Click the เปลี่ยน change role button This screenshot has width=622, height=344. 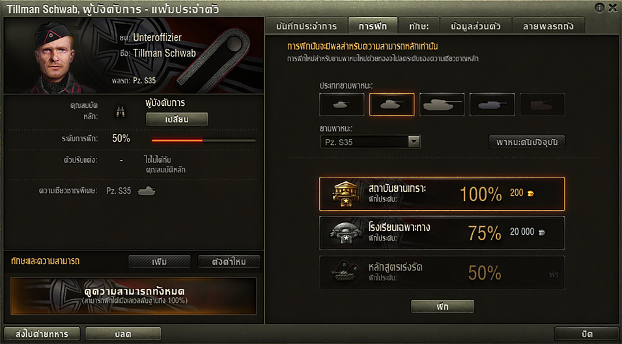177,119
